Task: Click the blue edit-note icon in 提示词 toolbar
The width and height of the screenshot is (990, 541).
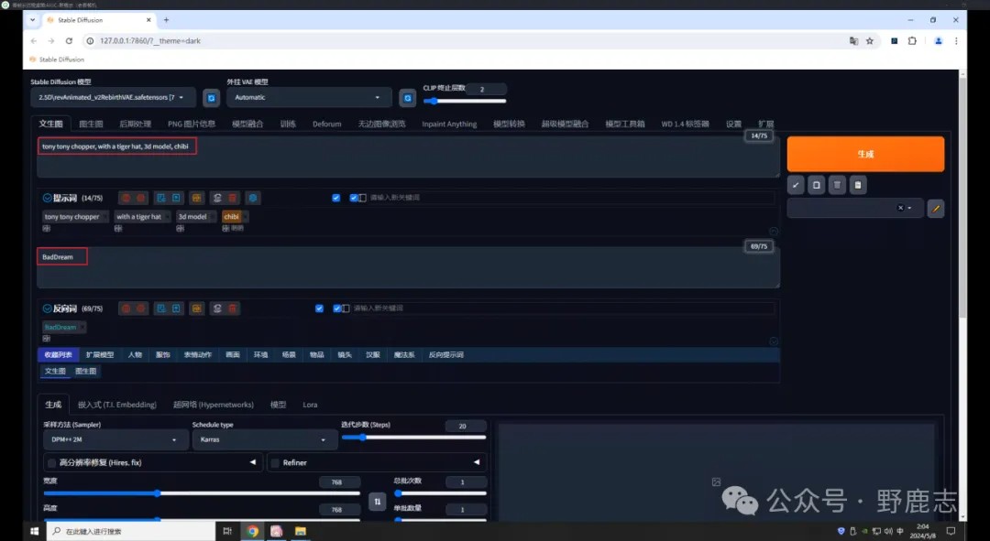Action: click(x=161, y=198)
